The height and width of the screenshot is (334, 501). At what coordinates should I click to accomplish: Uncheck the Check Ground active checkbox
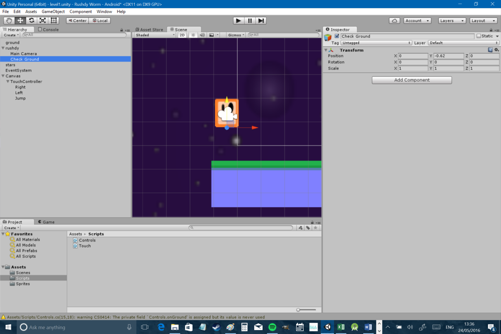pos(337,36)
